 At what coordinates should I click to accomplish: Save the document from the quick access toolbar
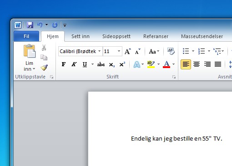click(30, 25)
